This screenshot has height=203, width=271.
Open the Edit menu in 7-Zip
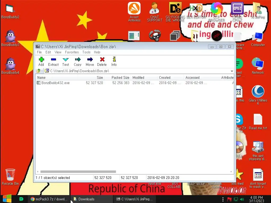[48, 52]
